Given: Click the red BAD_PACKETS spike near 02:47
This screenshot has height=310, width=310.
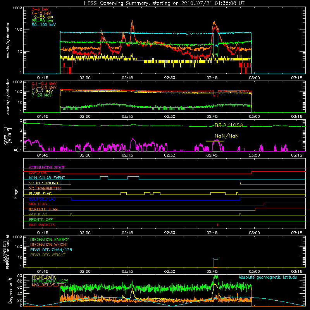Looking at the screenshot, I should (218, 225).
